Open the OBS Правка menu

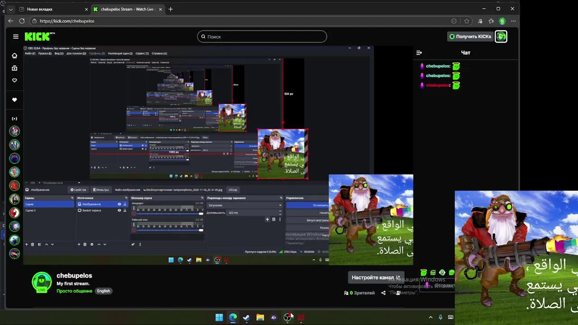45,53
